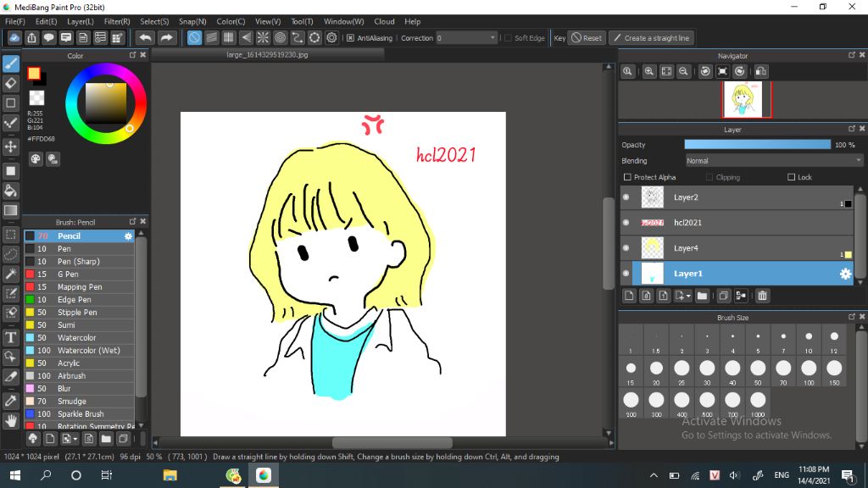
Task: Toggle the AntiAliasing checkbox
Action: pyautogui.click(x=350, y=38)
